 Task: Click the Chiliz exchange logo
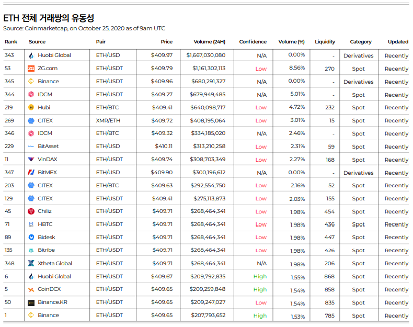31,211
